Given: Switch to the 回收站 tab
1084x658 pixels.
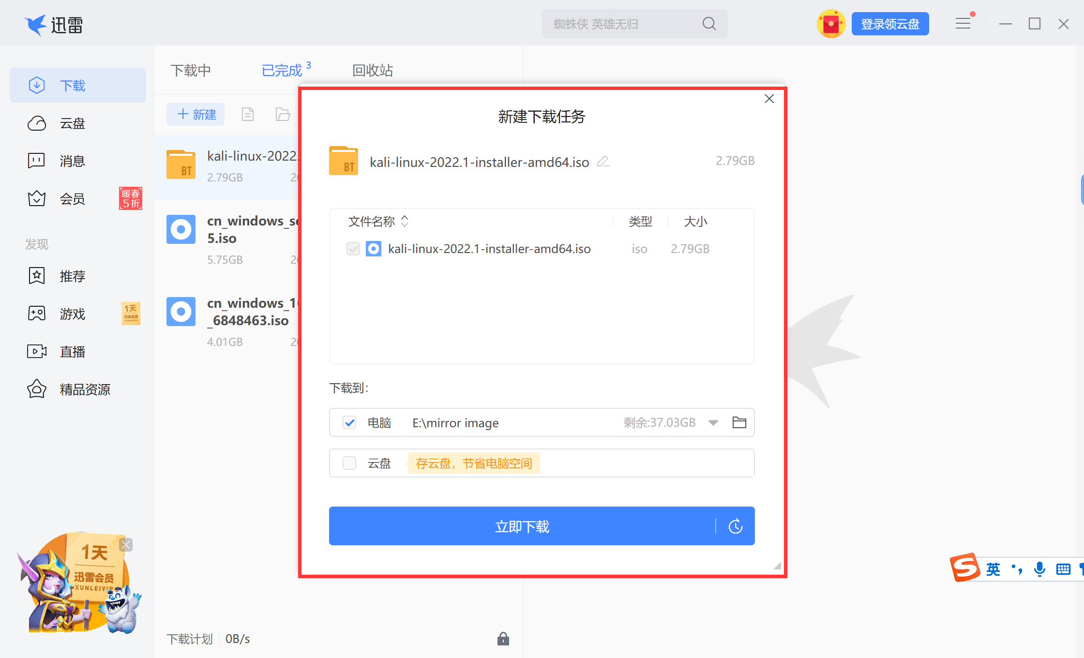Looking at the screenshot, I should pos(372,70).
